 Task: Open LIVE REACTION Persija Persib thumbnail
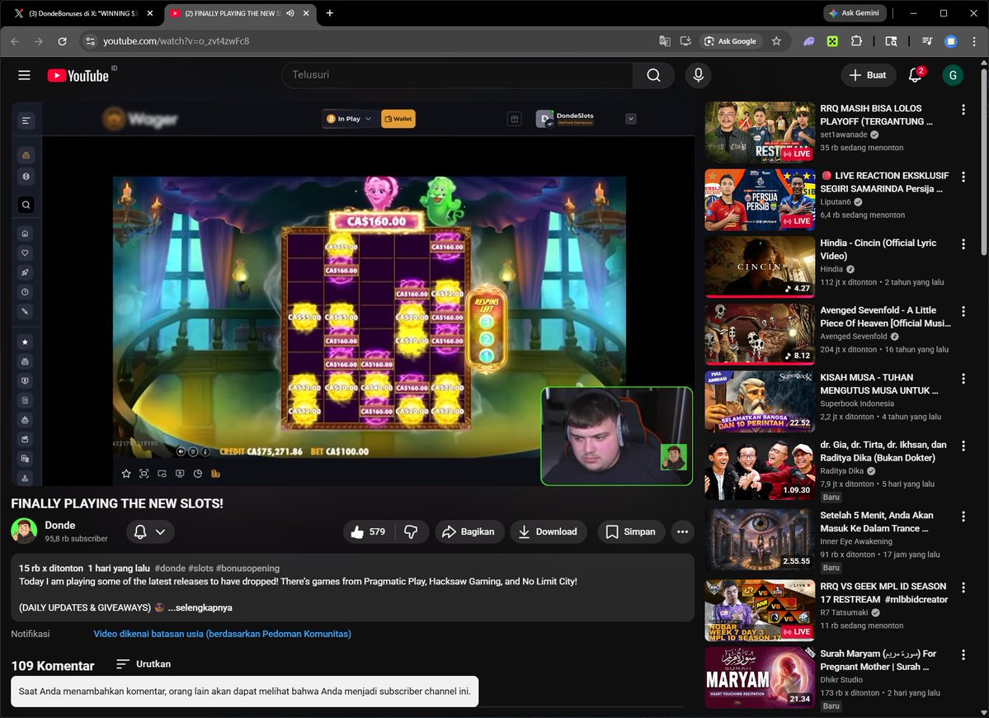tap(760, 200)
